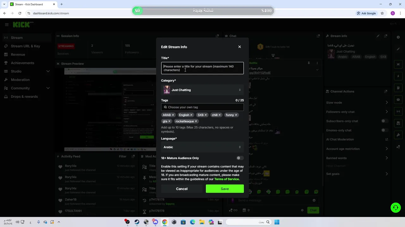Click the broadcast signal icon on the right rail
The height and width of the screenshot is (227, 405).
(398, 111)
